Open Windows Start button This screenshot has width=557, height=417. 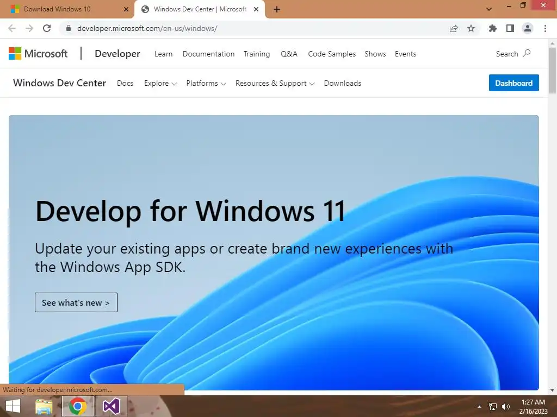tap(13, 406)
